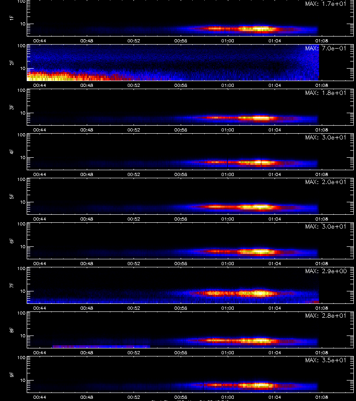
Task: Click the '100' y-axis label of panel 2F
Action: [21, 45]
